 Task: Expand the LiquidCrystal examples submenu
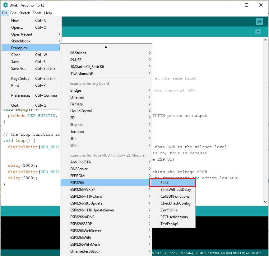tap(106, 111)
